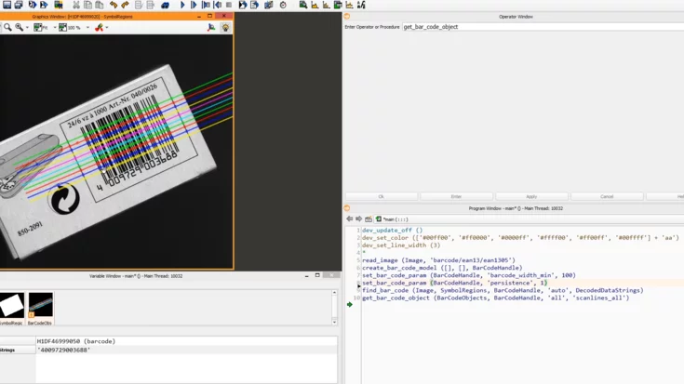Select the SymbolRegions variable thumbnail
Screen dimensions: 684x384
click(x=12, y=305)
